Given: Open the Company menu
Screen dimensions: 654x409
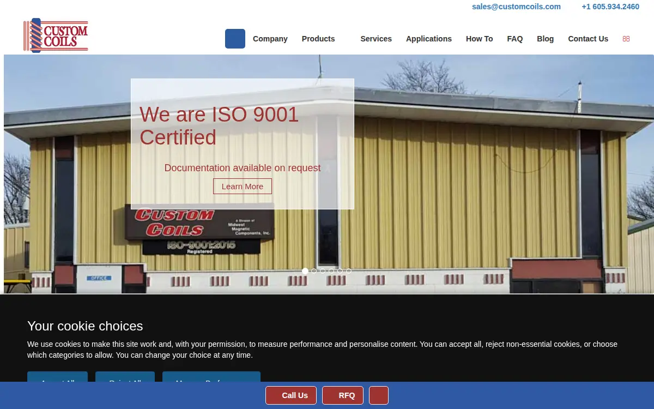Looking at the screenshot, I should pos(270,39).
